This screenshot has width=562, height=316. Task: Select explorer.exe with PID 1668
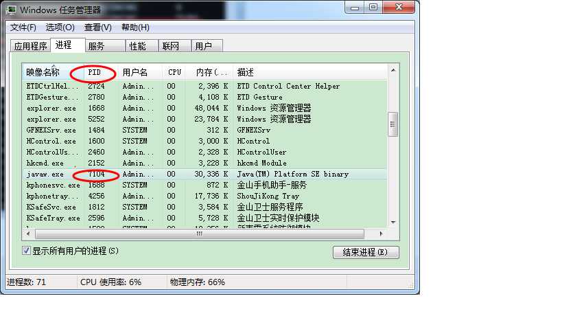(x=204, y=108)
